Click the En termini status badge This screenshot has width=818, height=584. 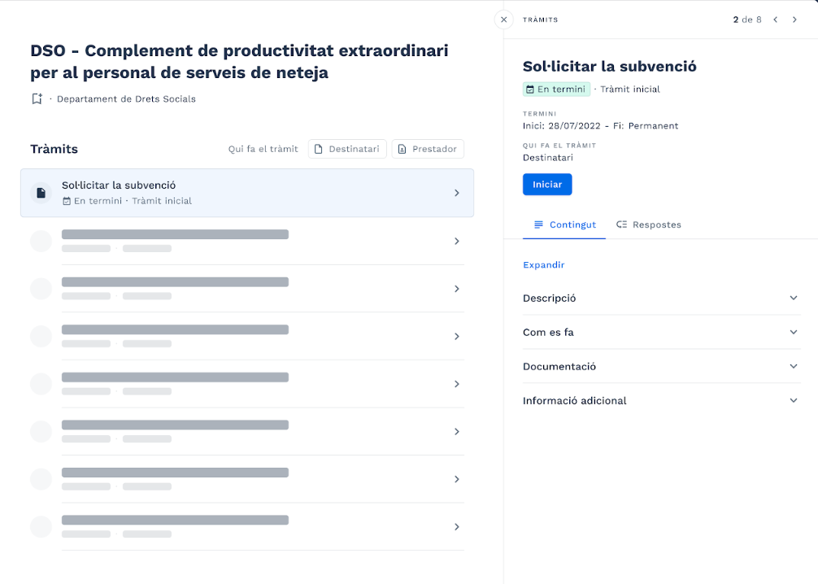(556, 89)
